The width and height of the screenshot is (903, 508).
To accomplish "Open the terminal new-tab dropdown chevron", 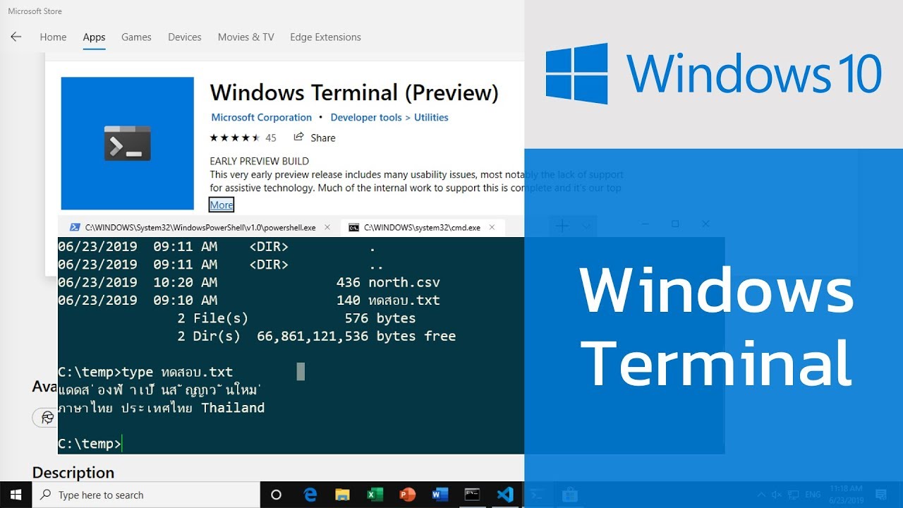I will pyautogui.click(x=586, y=225).
